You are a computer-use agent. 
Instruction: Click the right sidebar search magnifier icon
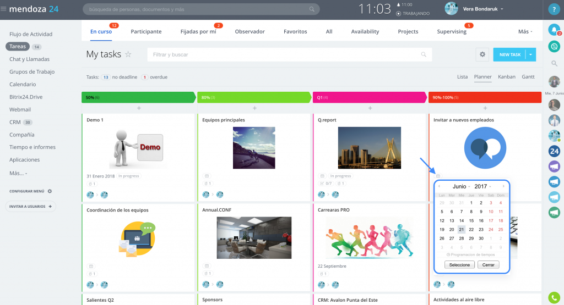pos(554,64)
